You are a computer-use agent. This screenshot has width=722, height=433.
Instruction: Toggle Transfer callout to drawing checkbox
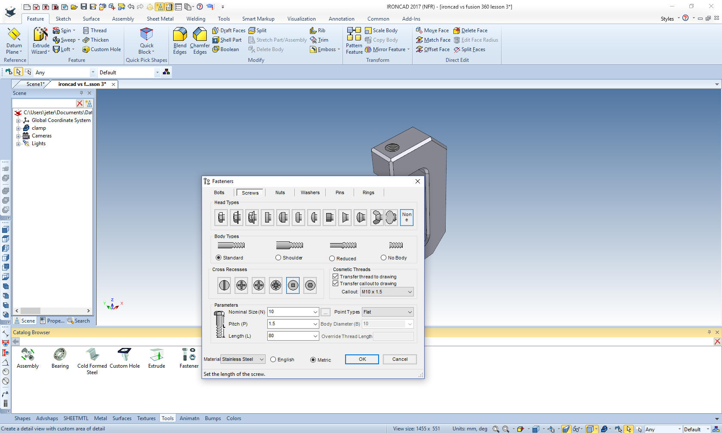coord(336,284)
